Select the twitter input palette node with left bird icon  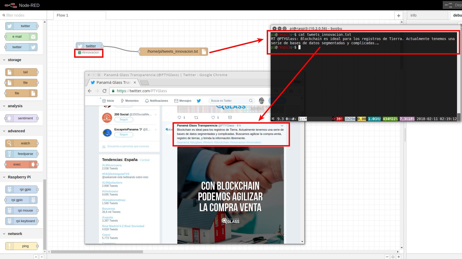[21, 26]
